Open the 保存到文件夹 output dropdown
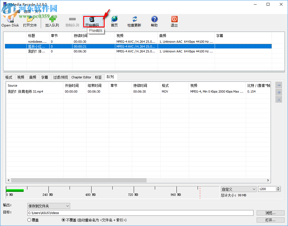This screenshot has width=288, height=226. pyautogui.click(x=48, y=206)
